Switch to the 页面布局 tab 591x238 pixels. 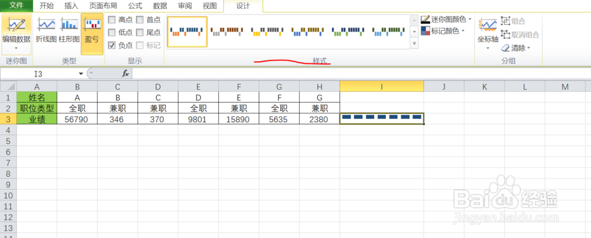pos(103,6)
